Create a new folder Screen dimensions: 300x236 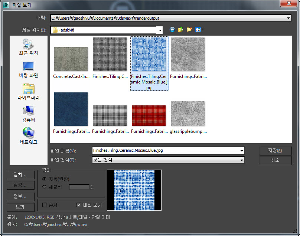coord(189,30)
